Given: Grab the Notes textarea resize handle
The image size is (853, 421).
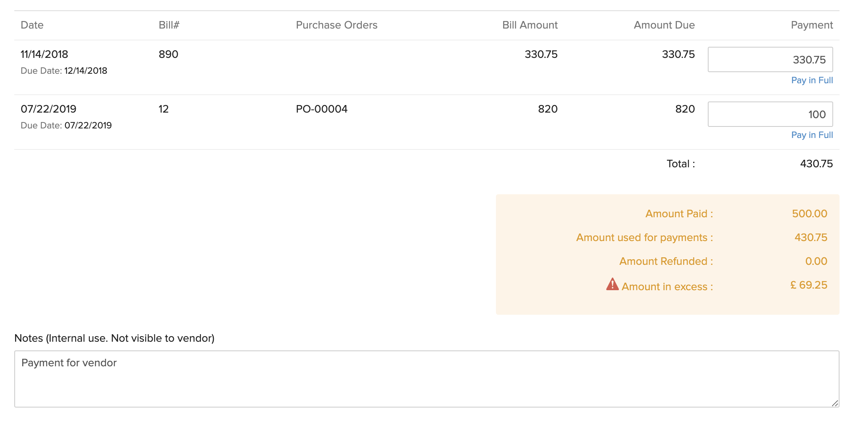Looking at the screenshot, I should point(835,403).
